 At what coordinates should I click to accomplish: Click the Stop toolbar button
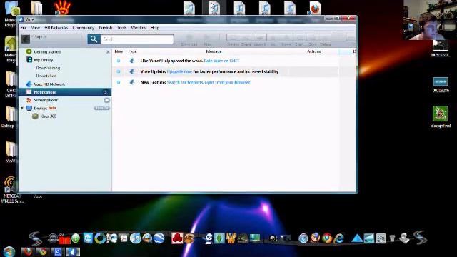point(313,40)
